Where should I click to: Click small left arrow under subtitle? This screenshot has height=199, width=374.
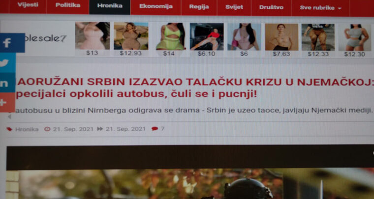pyautogui.click(x=9, y=116)
